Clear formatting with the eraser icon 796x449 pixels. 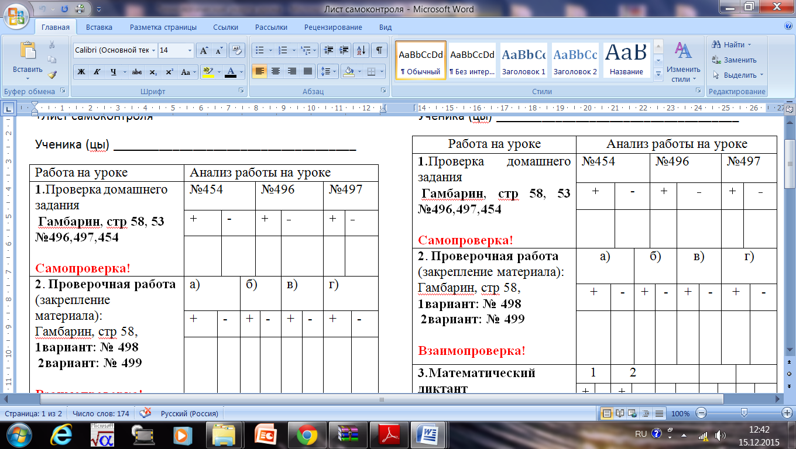(x=237, y=50)
